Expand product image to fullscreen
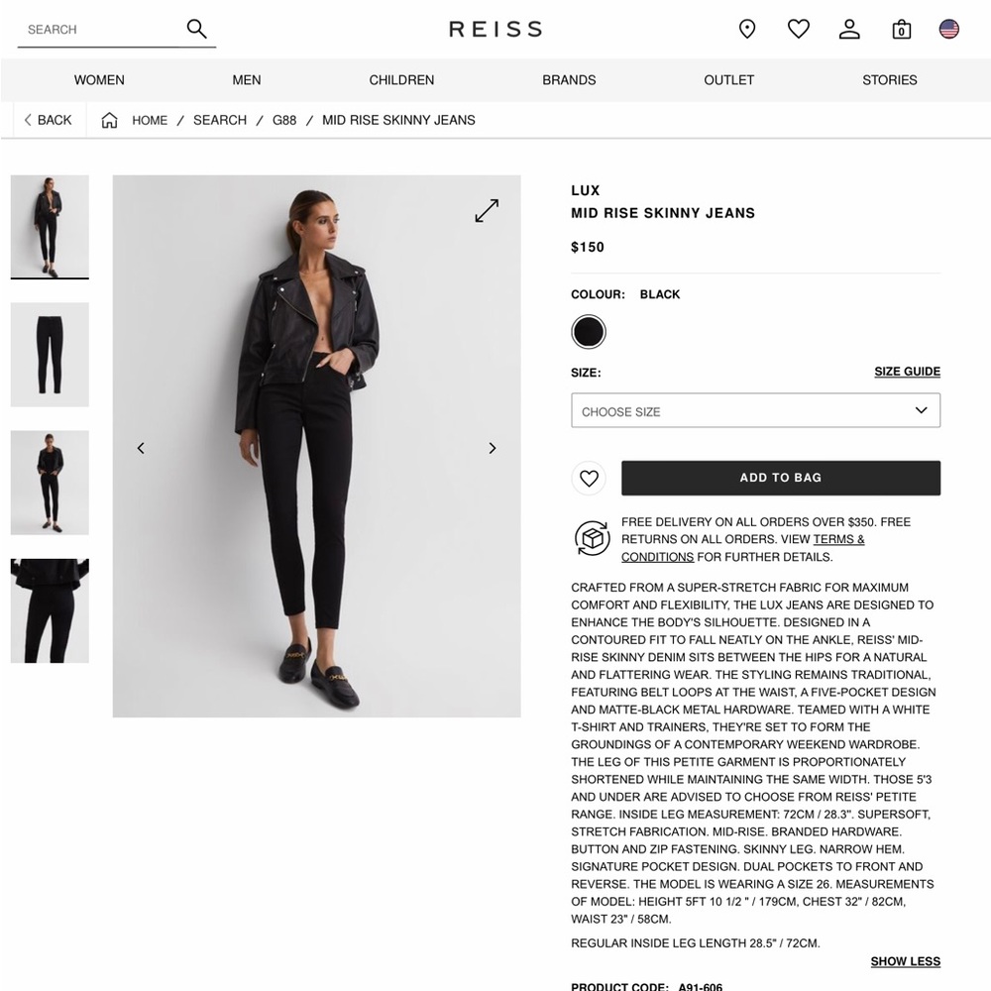This screenshot has width=991, height=991. coord(487,210)
